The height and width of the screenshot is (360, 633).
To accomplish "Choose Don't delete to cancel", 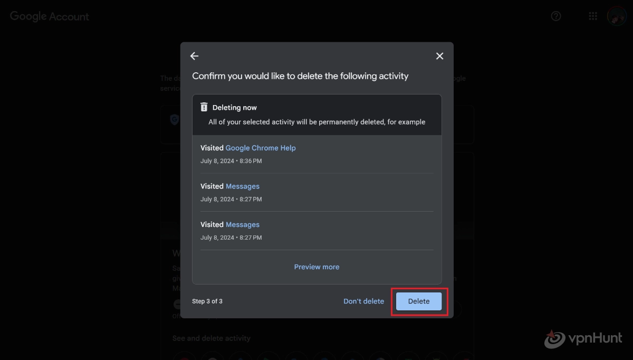I will (x=364, y=301).
